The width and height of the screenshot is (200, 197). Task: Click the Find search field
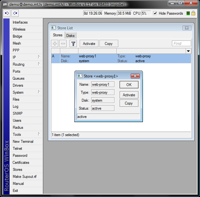point(181,43)
